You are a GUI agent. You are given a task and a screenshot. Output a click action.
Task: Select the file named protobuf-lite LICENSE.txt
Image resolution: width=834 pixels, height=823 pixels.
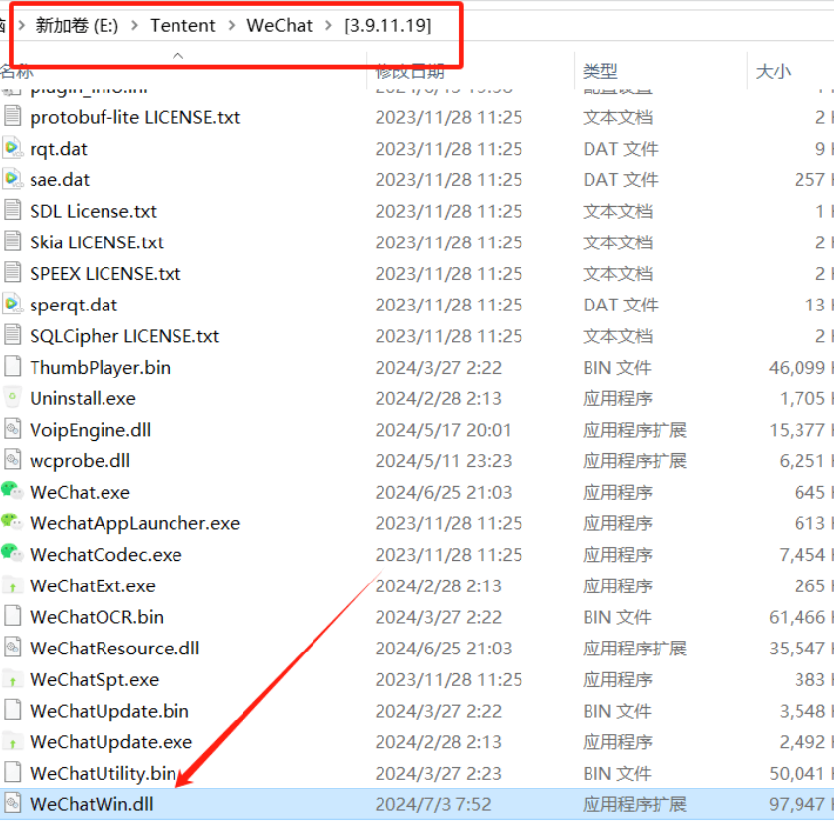coord(135,117)
